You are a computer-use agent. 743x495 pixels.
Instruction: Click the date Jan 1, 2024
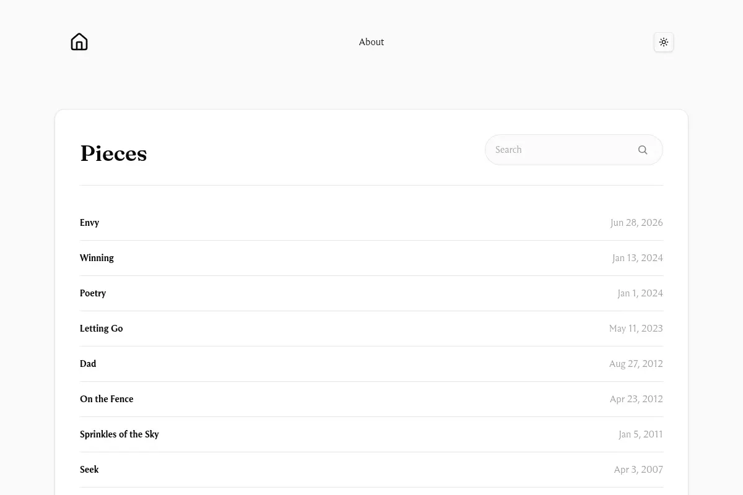click(640, 293)
